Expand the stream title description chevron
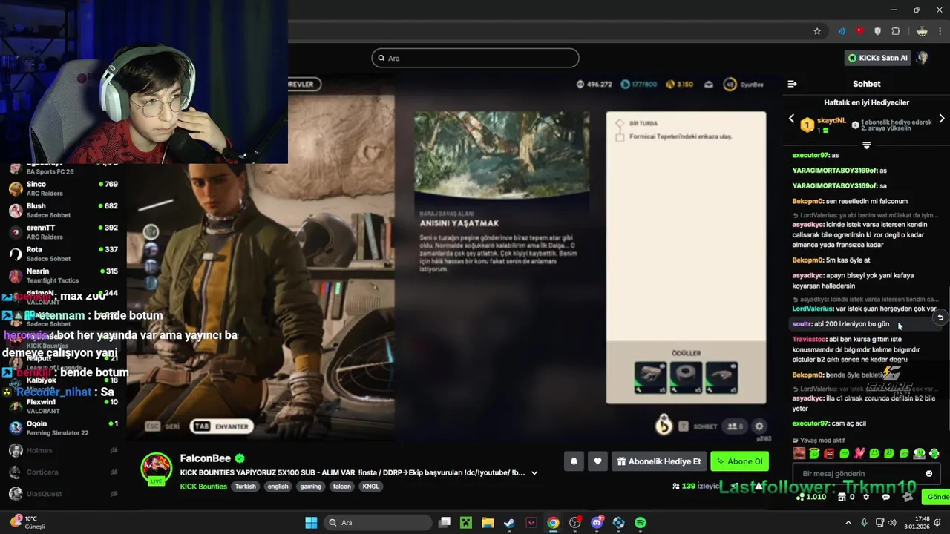The height and width of the screenshot is (534, 950). (x=534, y=472)
